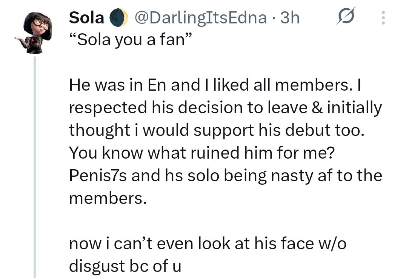Click the line starting "He was in En"
406x278 pixels.
(x=215, y=85)
